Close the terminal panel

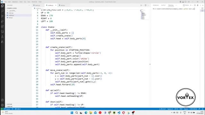[x=203, y=5]
